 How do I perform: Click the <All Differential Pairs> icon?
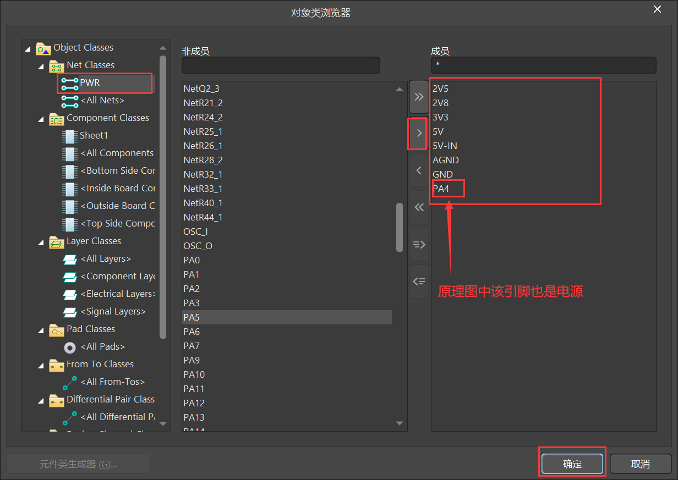70,418
